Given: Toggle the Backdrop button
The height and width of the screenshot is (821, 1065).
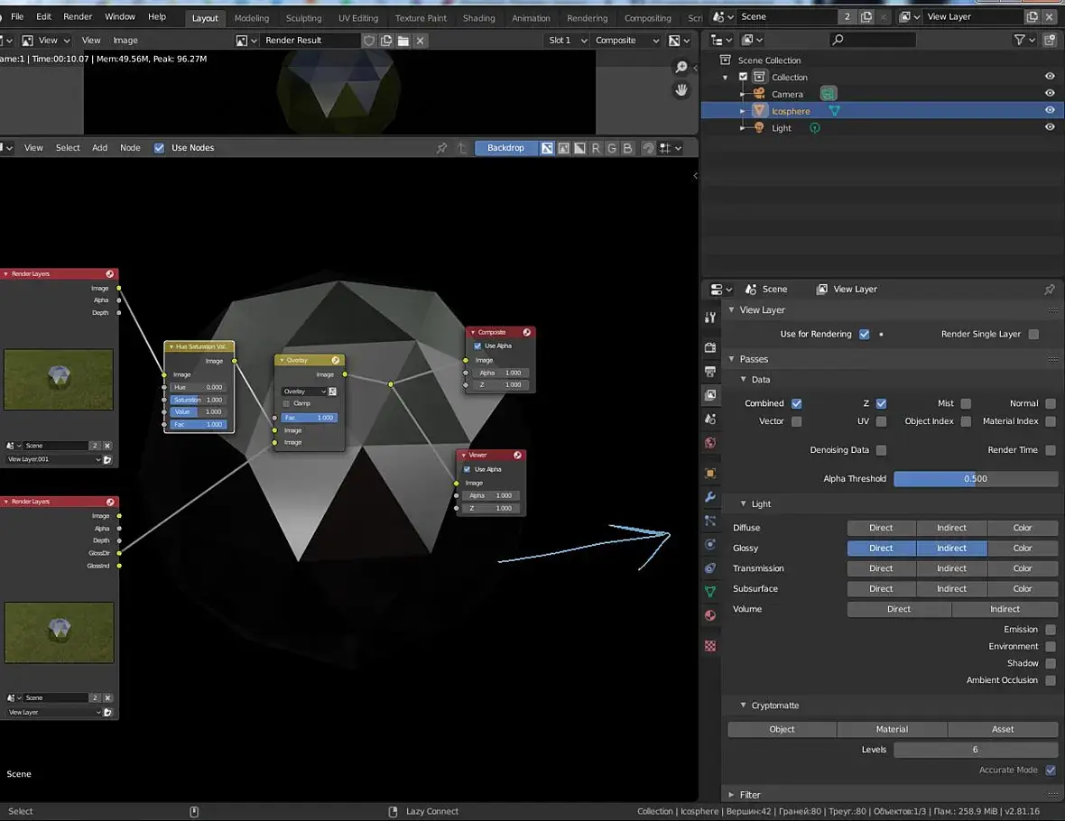Looking at the screenshot, I should pos(505,148).
